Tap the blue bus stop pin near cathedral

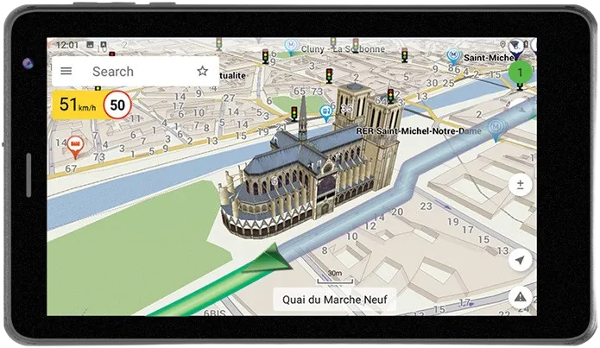click(325, 113)
